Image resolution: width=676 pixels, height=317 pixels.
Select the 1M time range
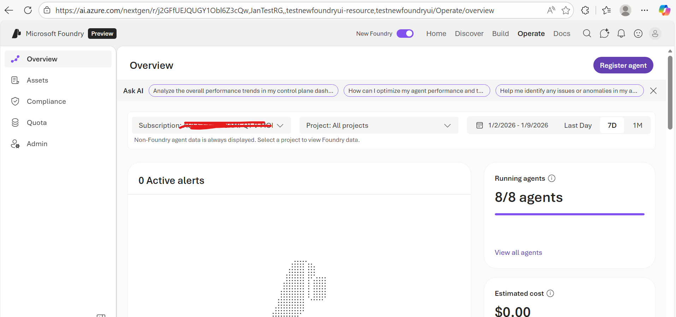pos(638,125)
